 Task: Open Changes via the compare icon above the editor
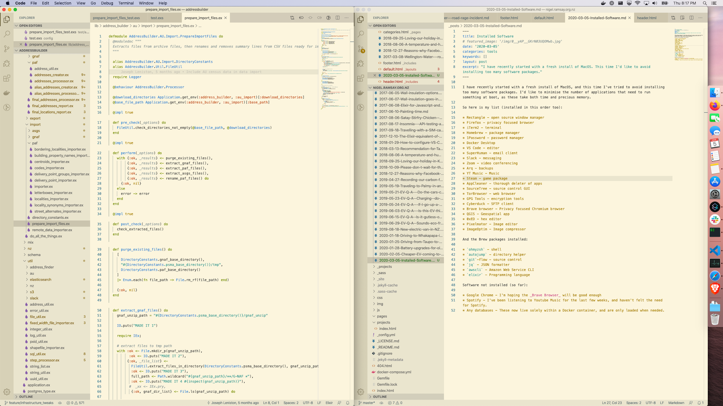292,18
